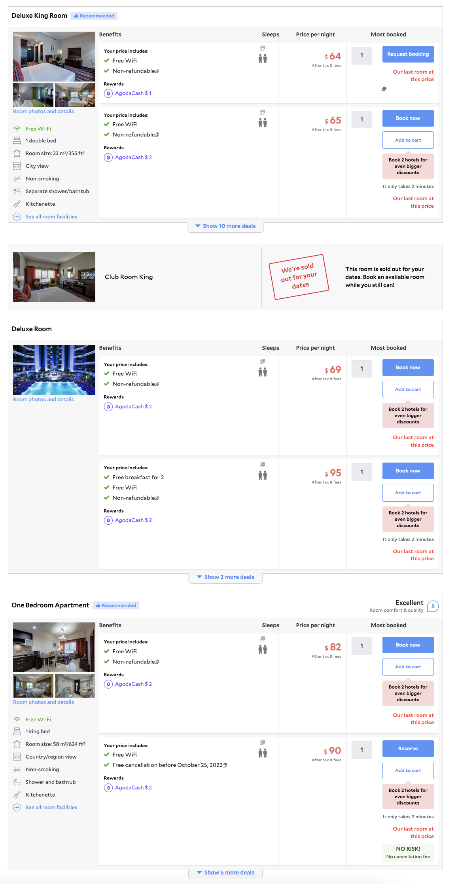Click Reserve for the $90 apartment
Image resolution: width=458 pixels, height=884 pixels.
coord(408,748)
